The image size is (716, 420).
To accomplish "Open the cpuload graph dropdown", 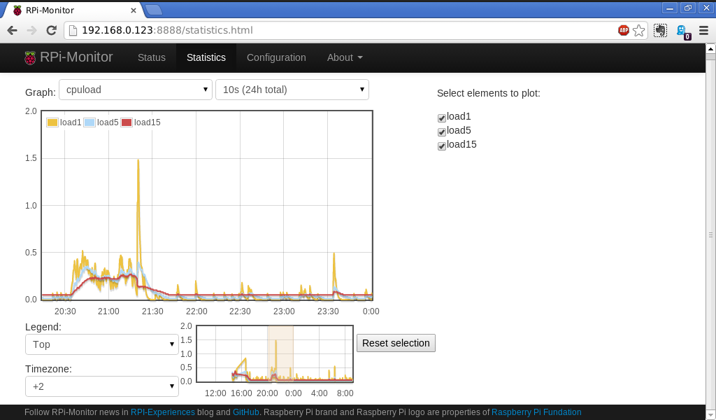I will click(136, 90).
